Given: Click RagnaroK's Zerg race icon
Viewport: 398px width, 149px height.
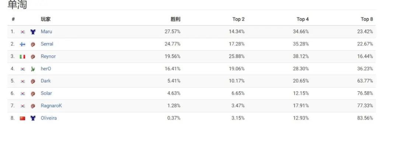Looking at the screenshot, I should [33, 106].
